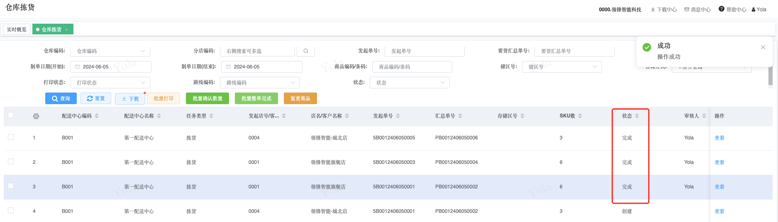Viewport: 778px width, 222px height.
Task: Click the 帮助中心 question mark icon
Action: coord(722,9)
